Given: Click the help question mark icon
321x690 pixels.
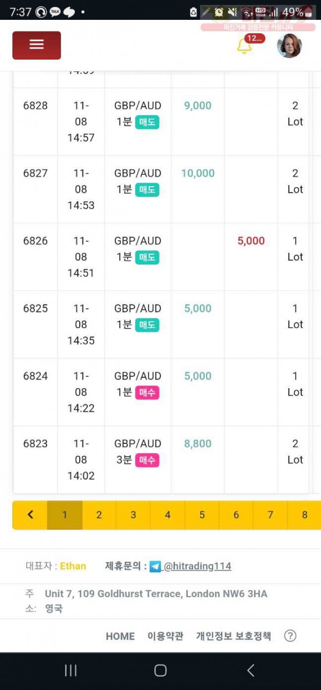Looking at the screenshot, I should pyautogui.click(x=290, y=636).
